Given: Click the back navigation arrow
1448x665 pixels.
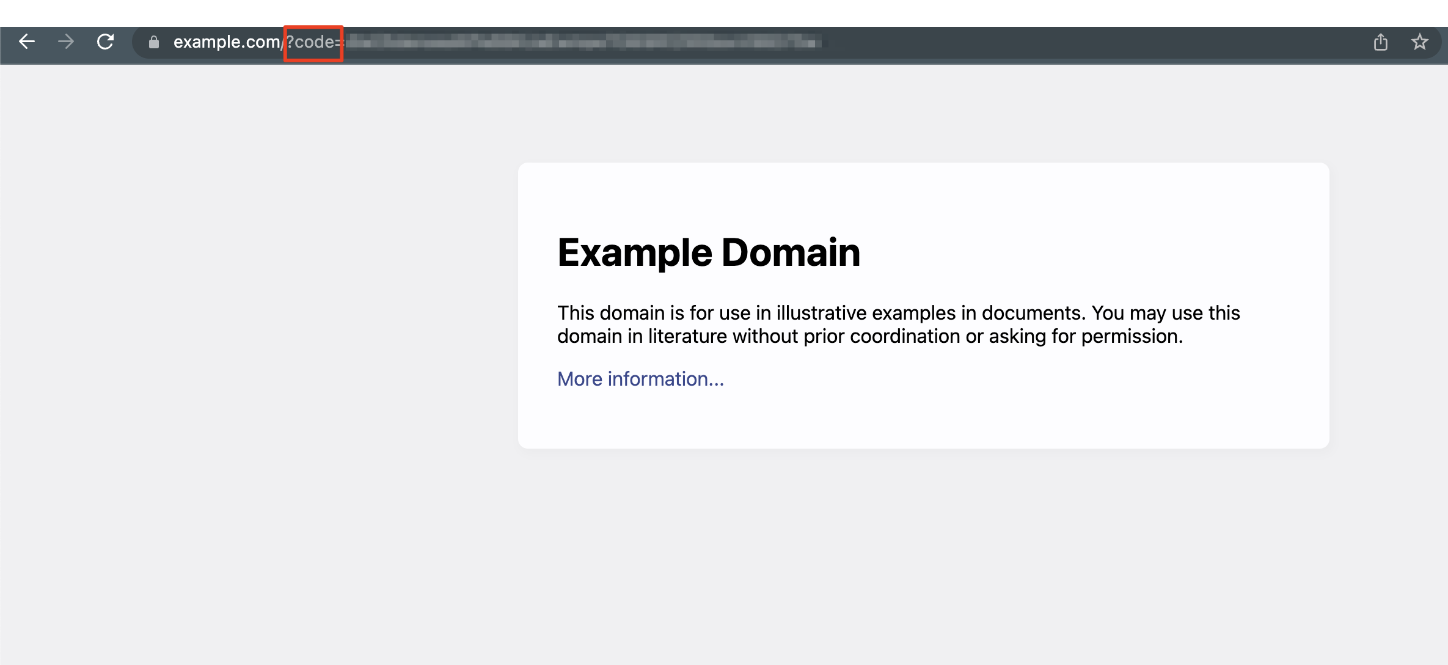Looking at the screenshot, I should pos(27,42).
